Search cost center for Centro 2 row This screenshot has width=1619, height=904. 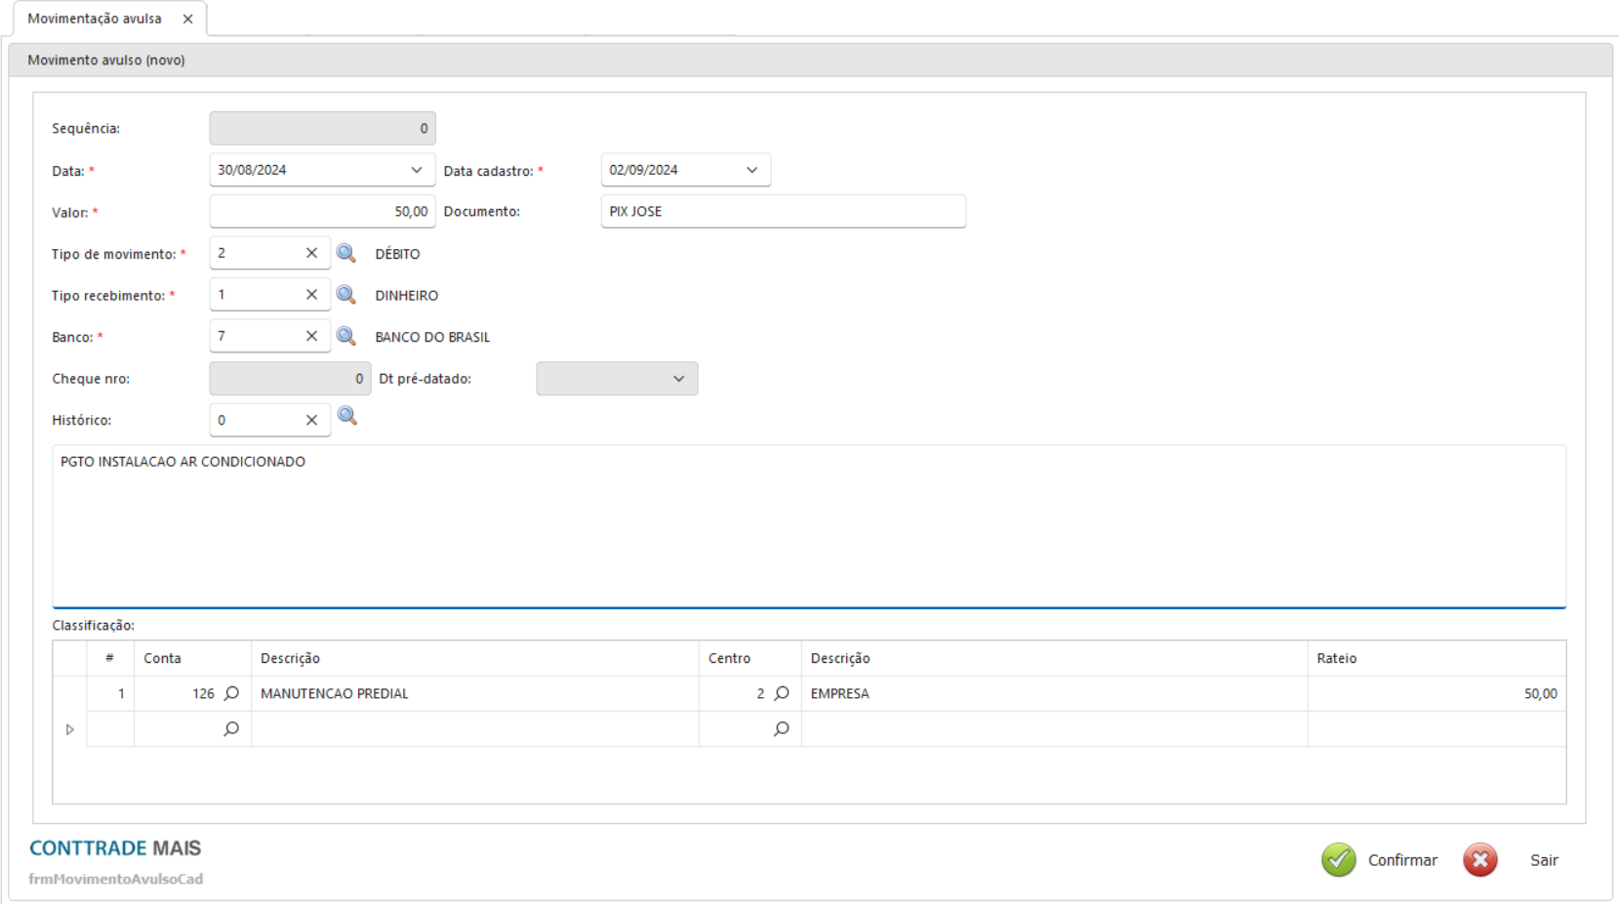point(782,693)
